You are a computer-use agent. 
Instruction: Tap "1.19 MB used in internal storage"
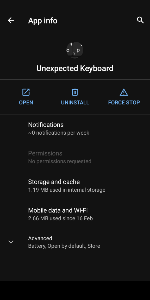(x=67, y=190)
